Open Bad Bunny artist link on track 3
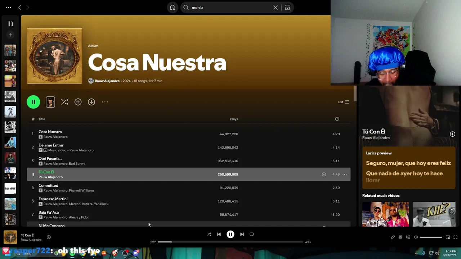Viewport: 461px width, 259px height. [x=77, y=164]
